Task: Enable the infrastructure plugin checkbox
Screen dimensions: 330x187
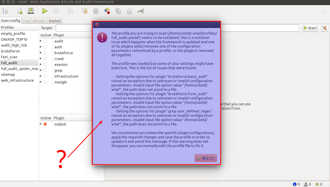Action: pyautogui.click(x=45, y=76)
